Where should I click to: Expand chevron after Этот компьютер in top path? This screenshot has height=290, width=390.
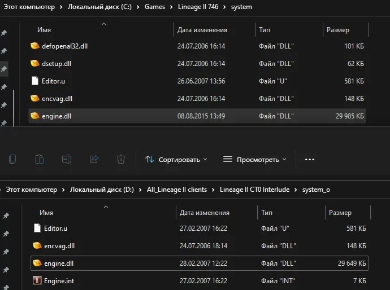coord(61,7)
